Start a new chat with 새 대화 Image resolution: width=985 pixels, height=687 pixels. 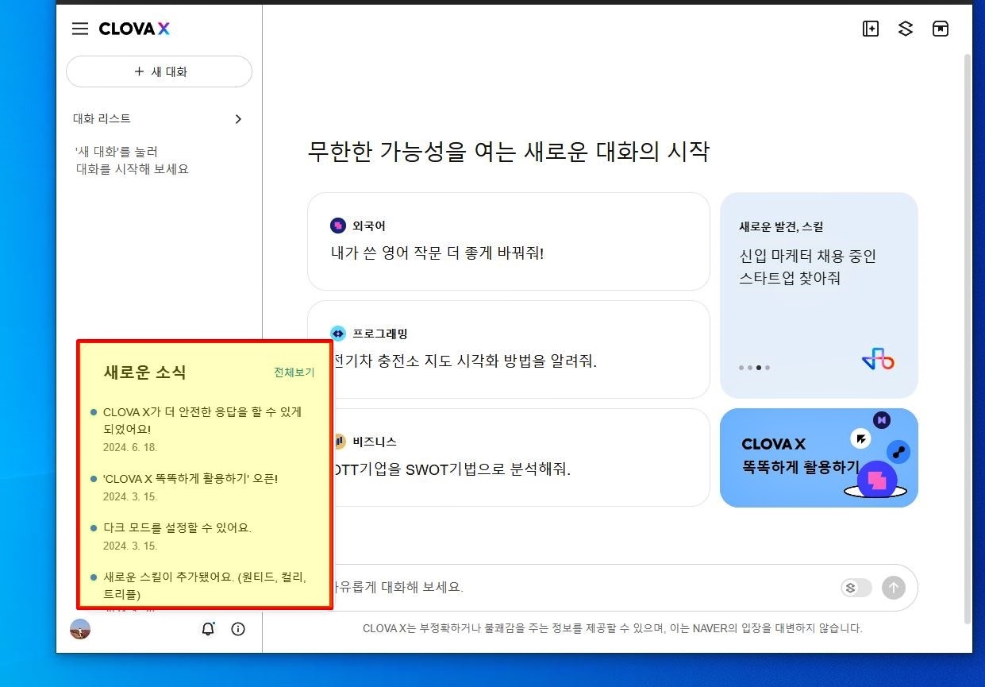(x=159, y=71)
